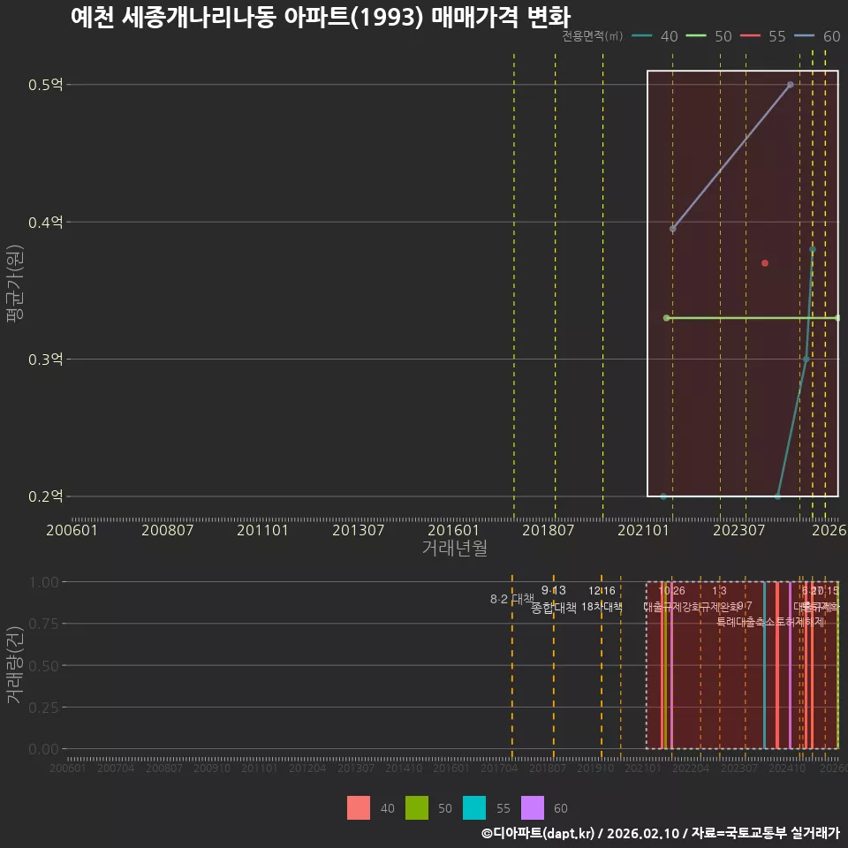Click '200704' on the volume chart's x-axis
The image size is (848, 848).
tap(116, 768)
